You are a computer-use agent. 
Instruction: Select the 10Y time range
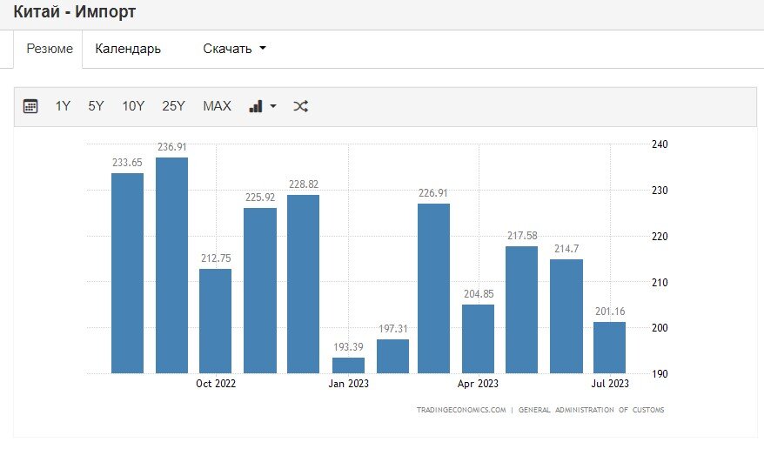pyautogui.click(x=133, y=106)
